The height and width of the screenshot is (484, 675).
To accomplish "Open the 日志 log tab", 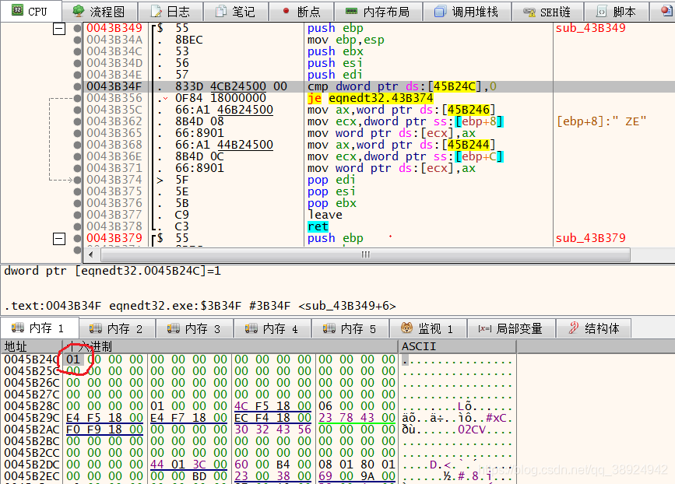I will pos(171,12).
